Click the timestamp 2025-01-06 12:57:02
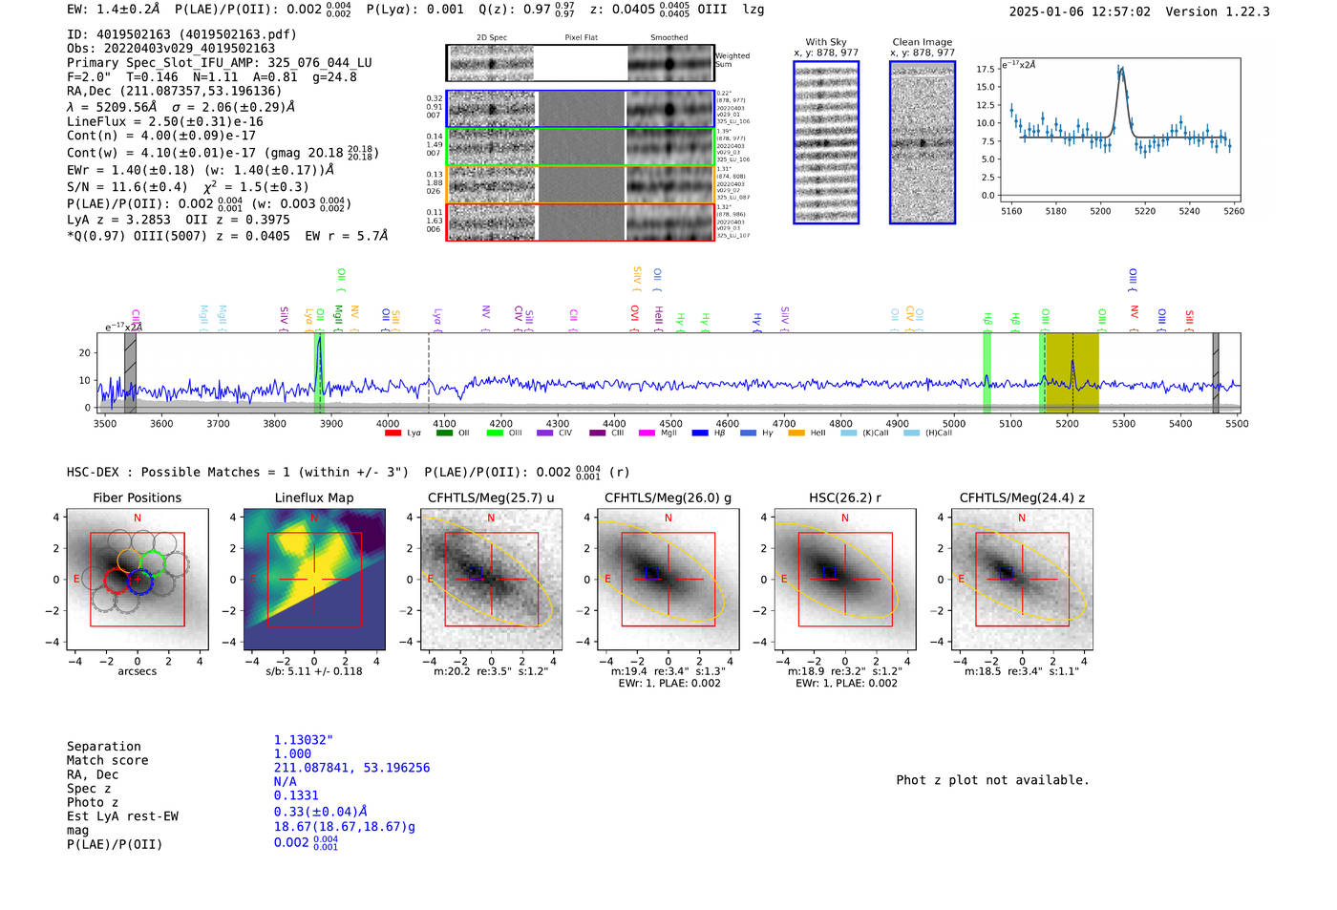Viewport: 1337px width, 910px height. pyautogui.click(x=1080, y=11)
